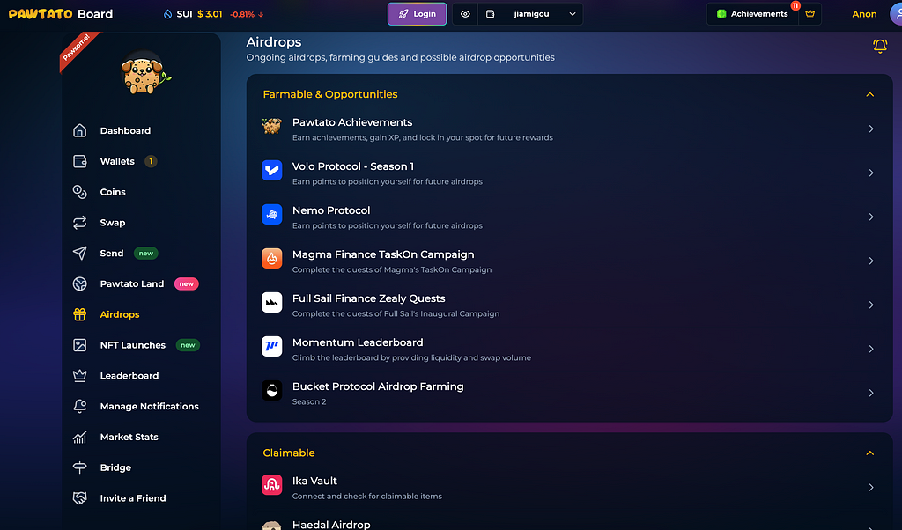Expand the Full Sail Finance row chevron
902x530 pixels.
tap(871, 305)
